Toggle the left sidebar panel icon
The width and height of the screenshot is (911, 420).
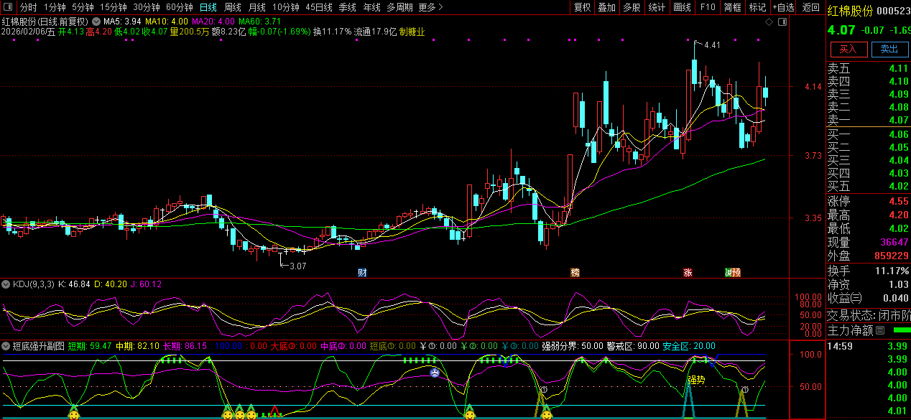click(7, 7)
